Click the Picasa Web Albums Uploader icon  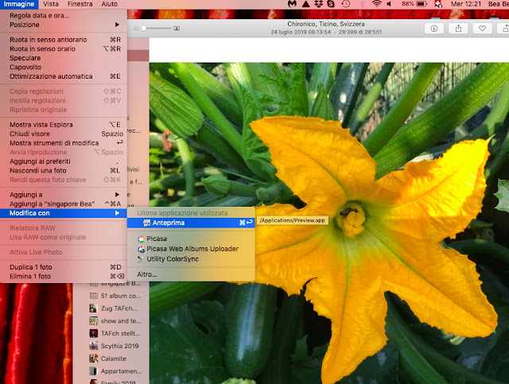[x=141, y=249]
